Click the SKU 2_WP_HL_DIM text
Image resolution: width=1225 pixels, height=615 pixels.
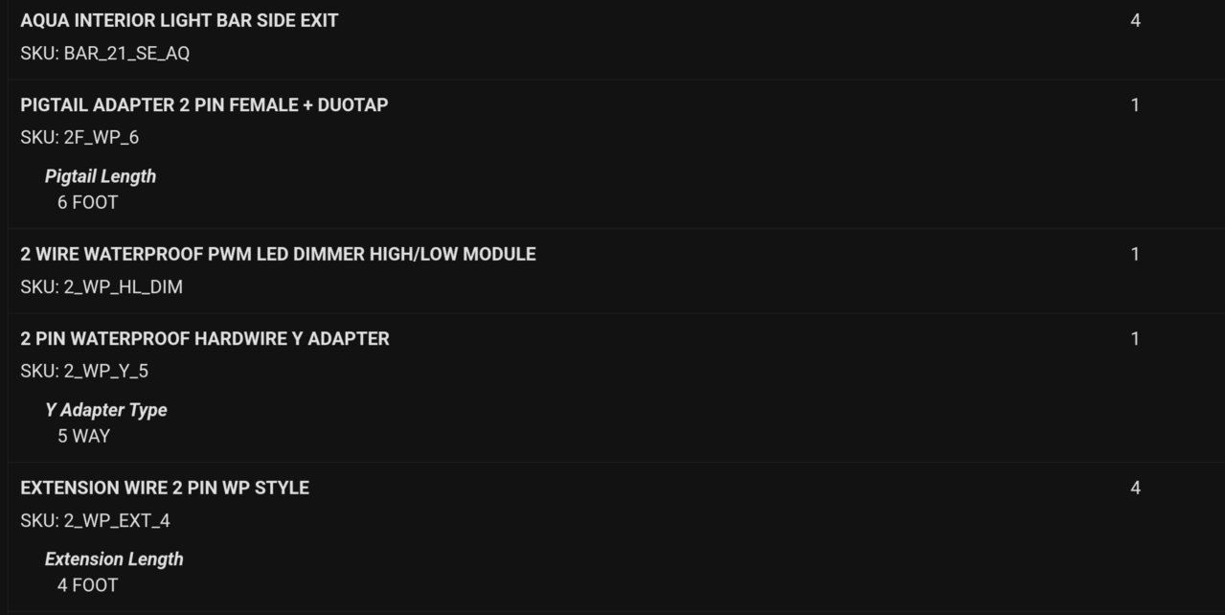(x=102, y=287)
